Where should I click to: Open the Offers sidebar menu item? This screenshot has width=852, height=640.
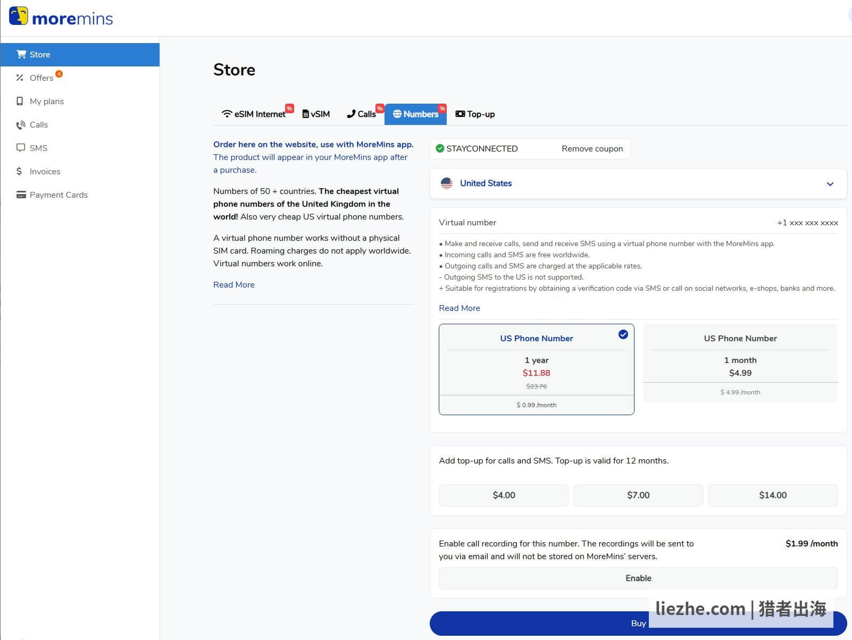pos(80,78)
